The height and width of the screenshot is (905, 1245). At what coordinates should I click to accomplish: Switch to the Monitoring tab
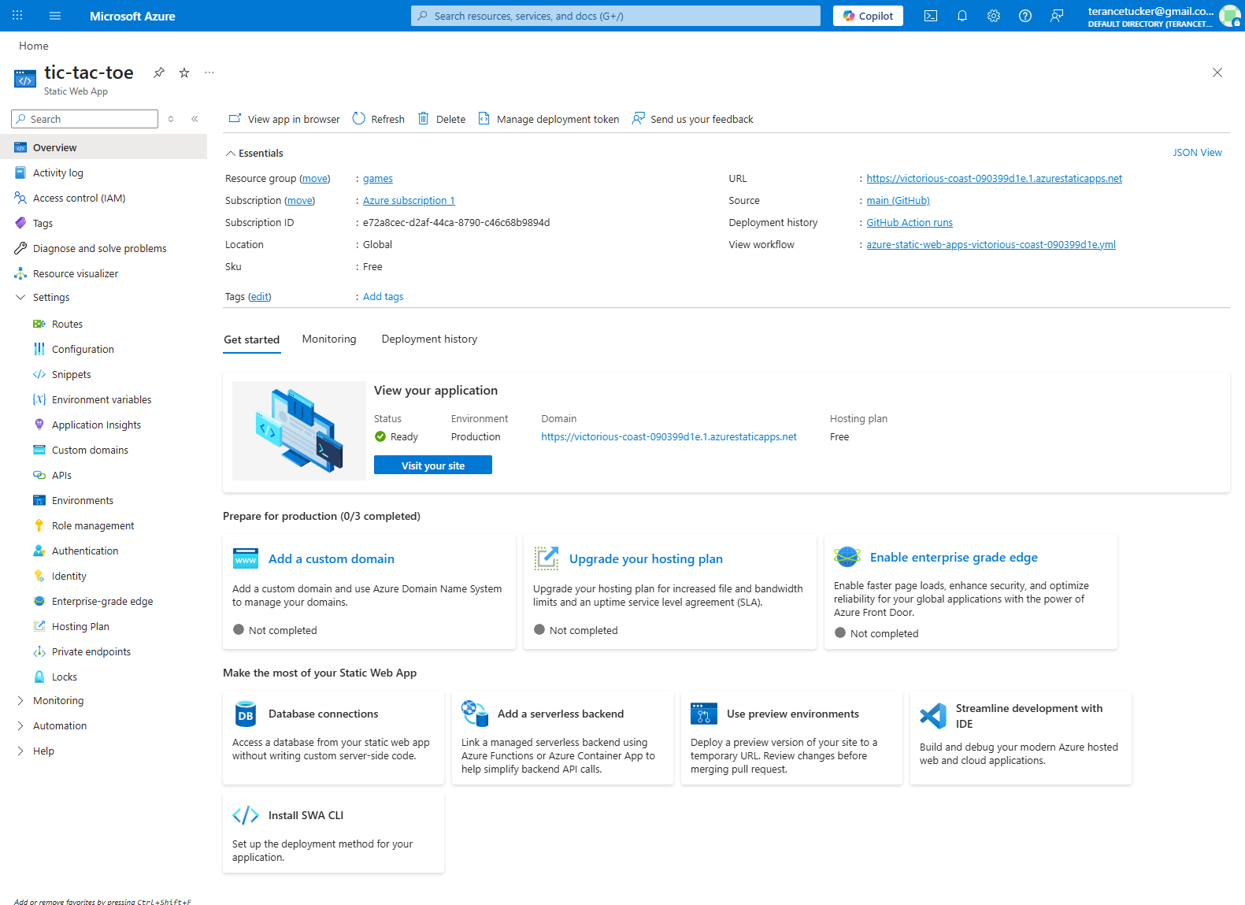[x=329, y=339]
